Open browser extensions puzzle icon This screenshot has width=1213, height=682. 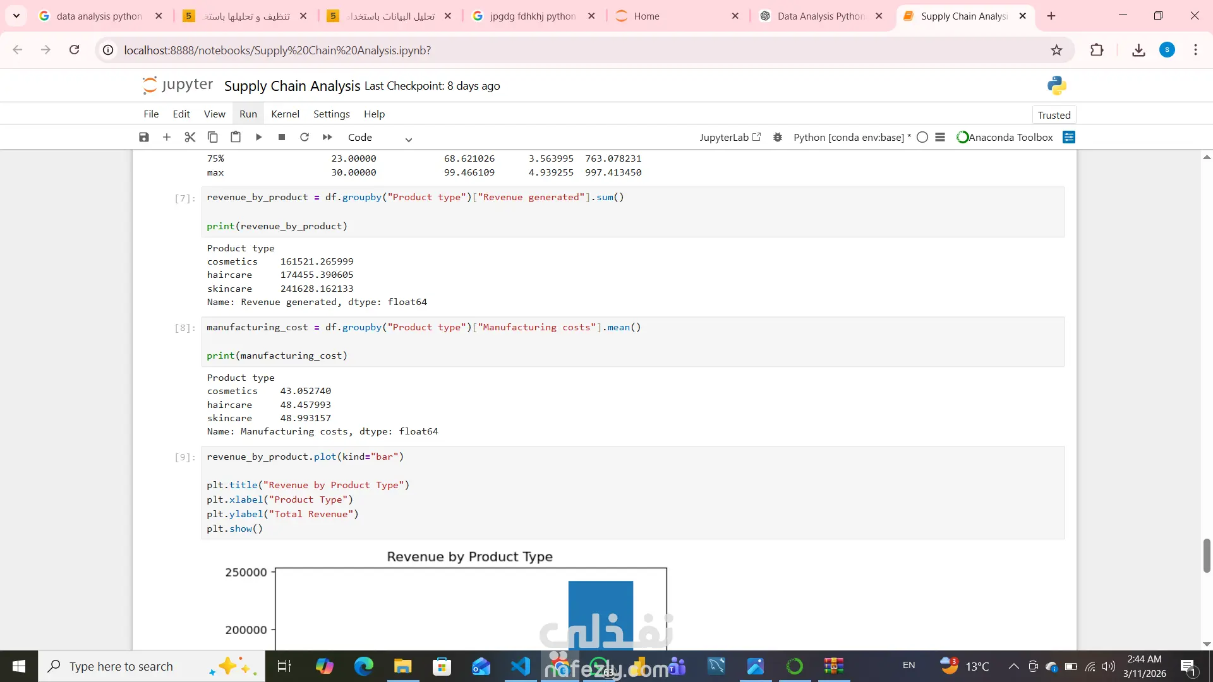tap(1097, 50)
